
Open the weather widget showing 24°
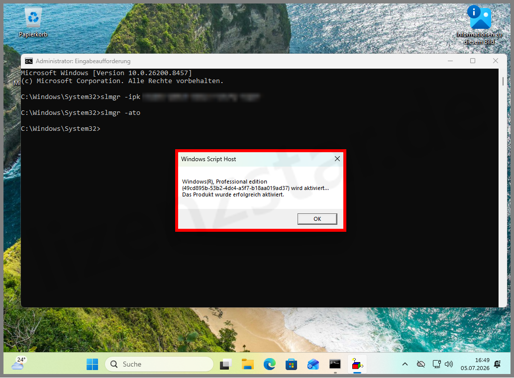click(x=19, y=364)
